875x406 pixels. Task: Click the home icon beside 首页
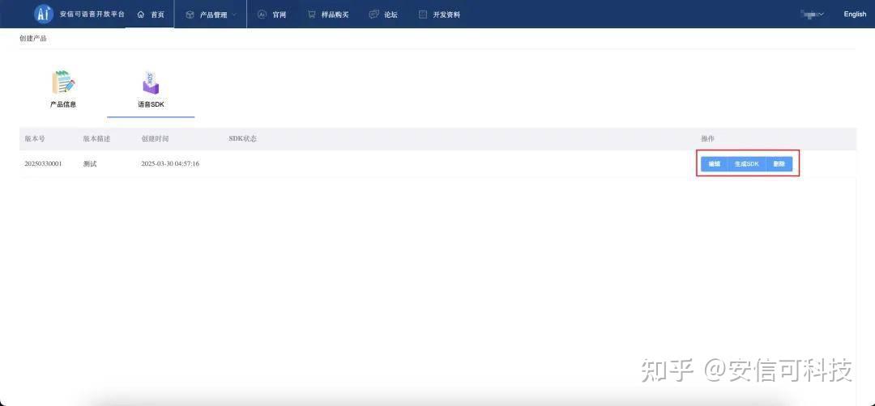[x=141, y=15]
